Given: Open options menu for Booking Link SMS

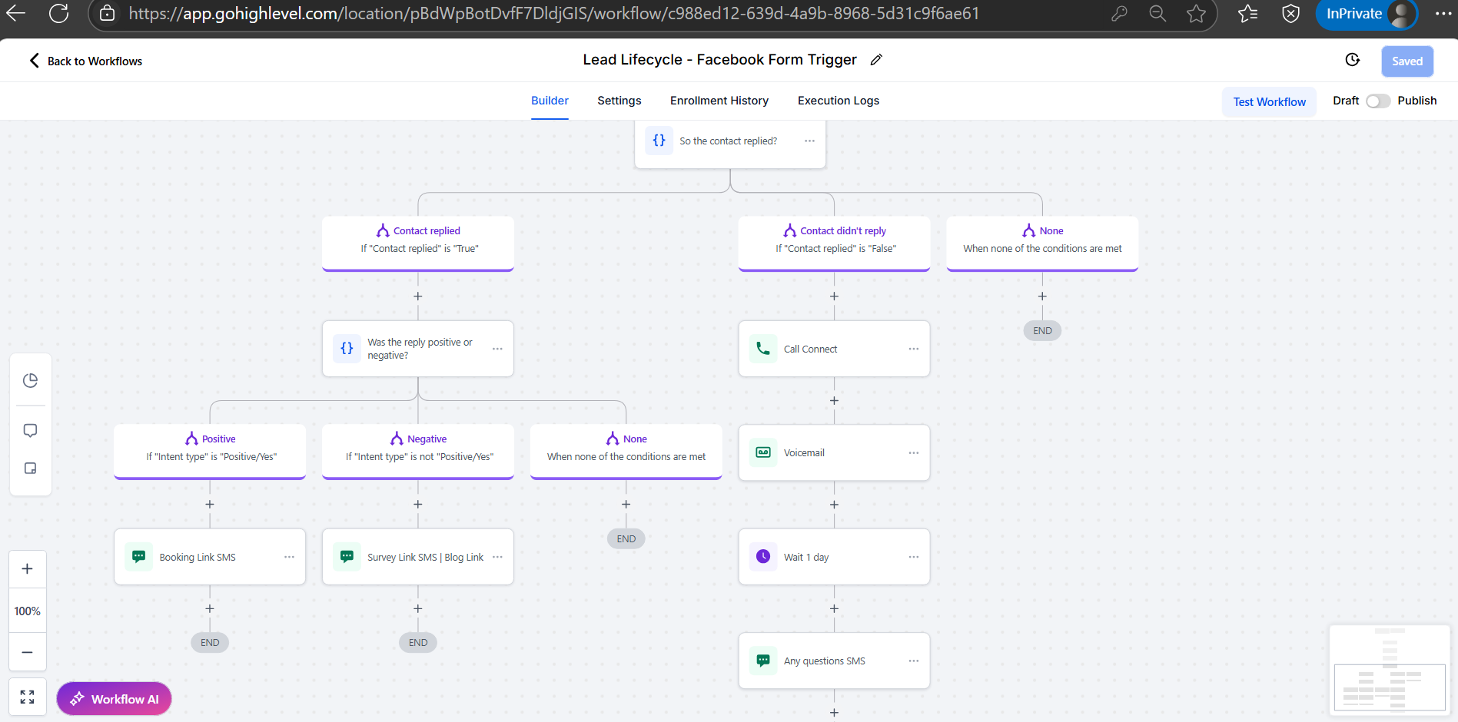Looking at the screenshot, I should coord(289,557).
